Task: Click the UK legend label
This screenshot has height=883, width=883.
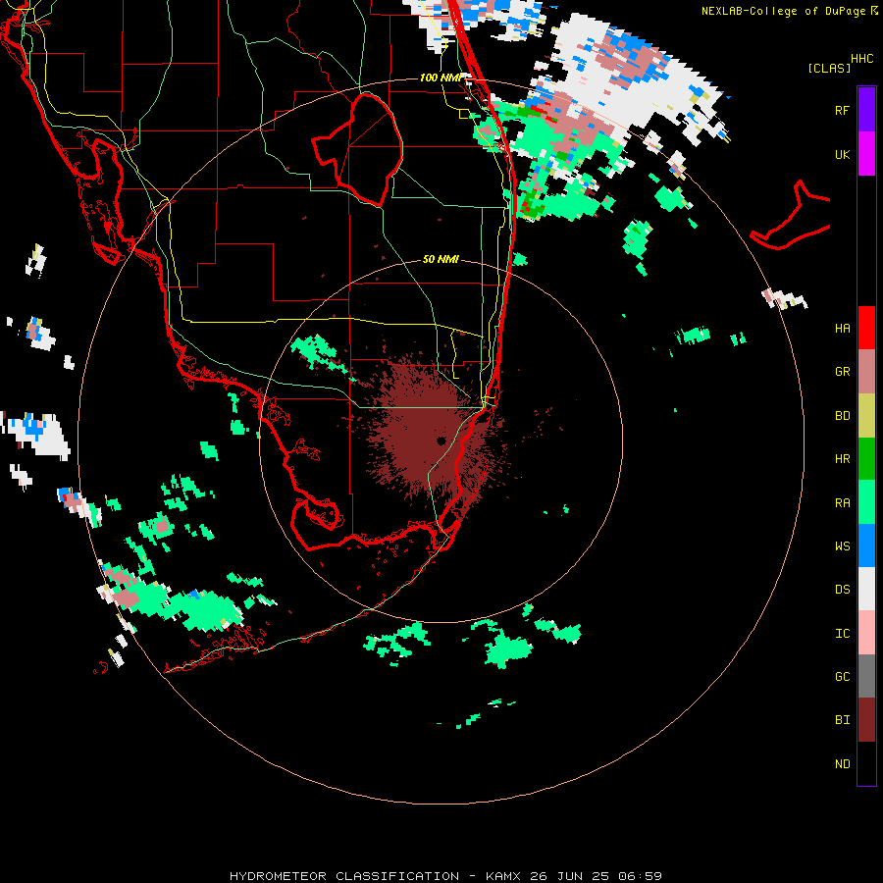Action: 842,154
